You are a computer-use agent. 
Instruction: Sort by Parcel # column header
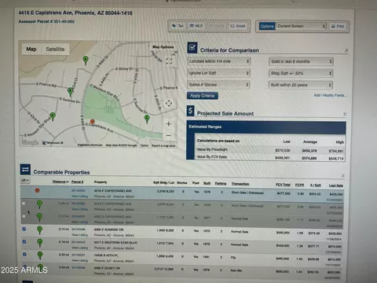click(x=78, y=182)
